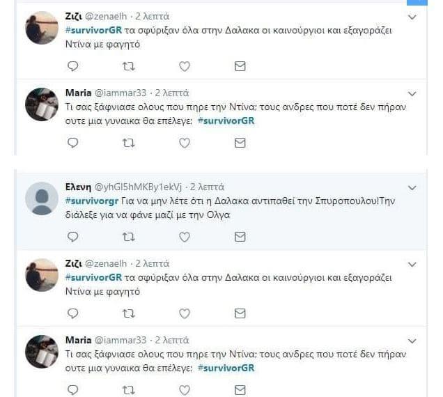
Task: Reply to the first Ζιζι tweet
Action: [73, 66]
